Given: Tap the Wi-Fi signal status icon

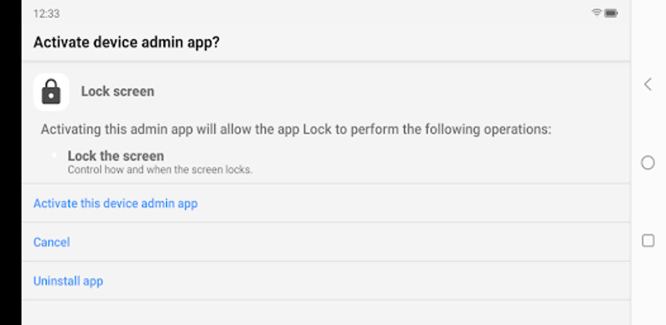Looking at the screenshot, I should point(596,13).
